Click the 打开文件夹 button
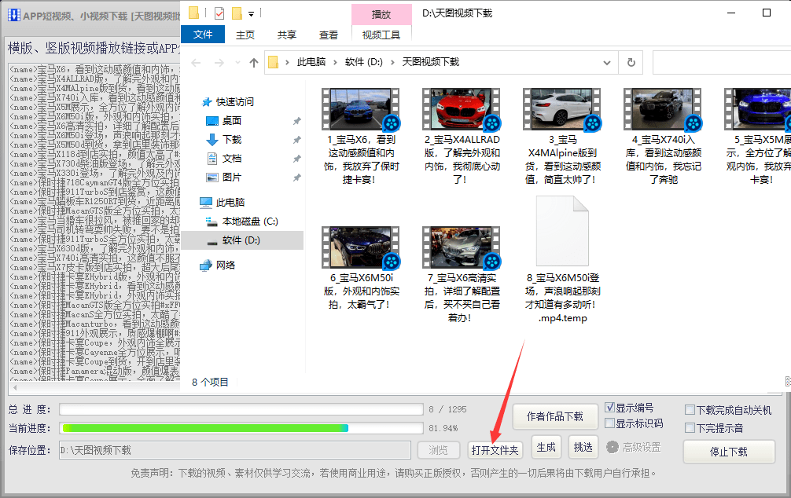 (495, 450)
